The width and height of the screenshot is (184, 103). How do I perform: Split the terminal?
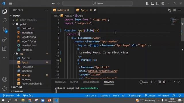159,82
